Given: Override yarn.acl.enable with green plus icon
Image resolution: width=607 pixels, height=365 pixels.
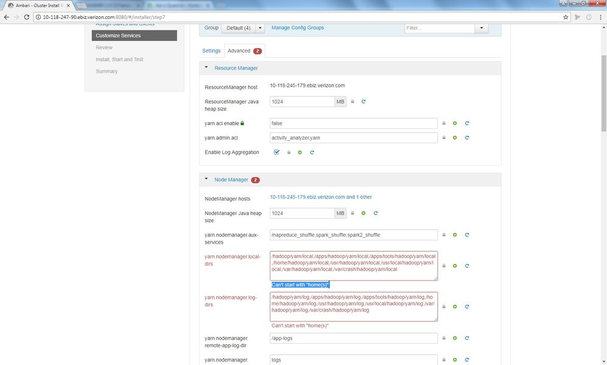Looking at the screenshot, I should coord(455,123).
